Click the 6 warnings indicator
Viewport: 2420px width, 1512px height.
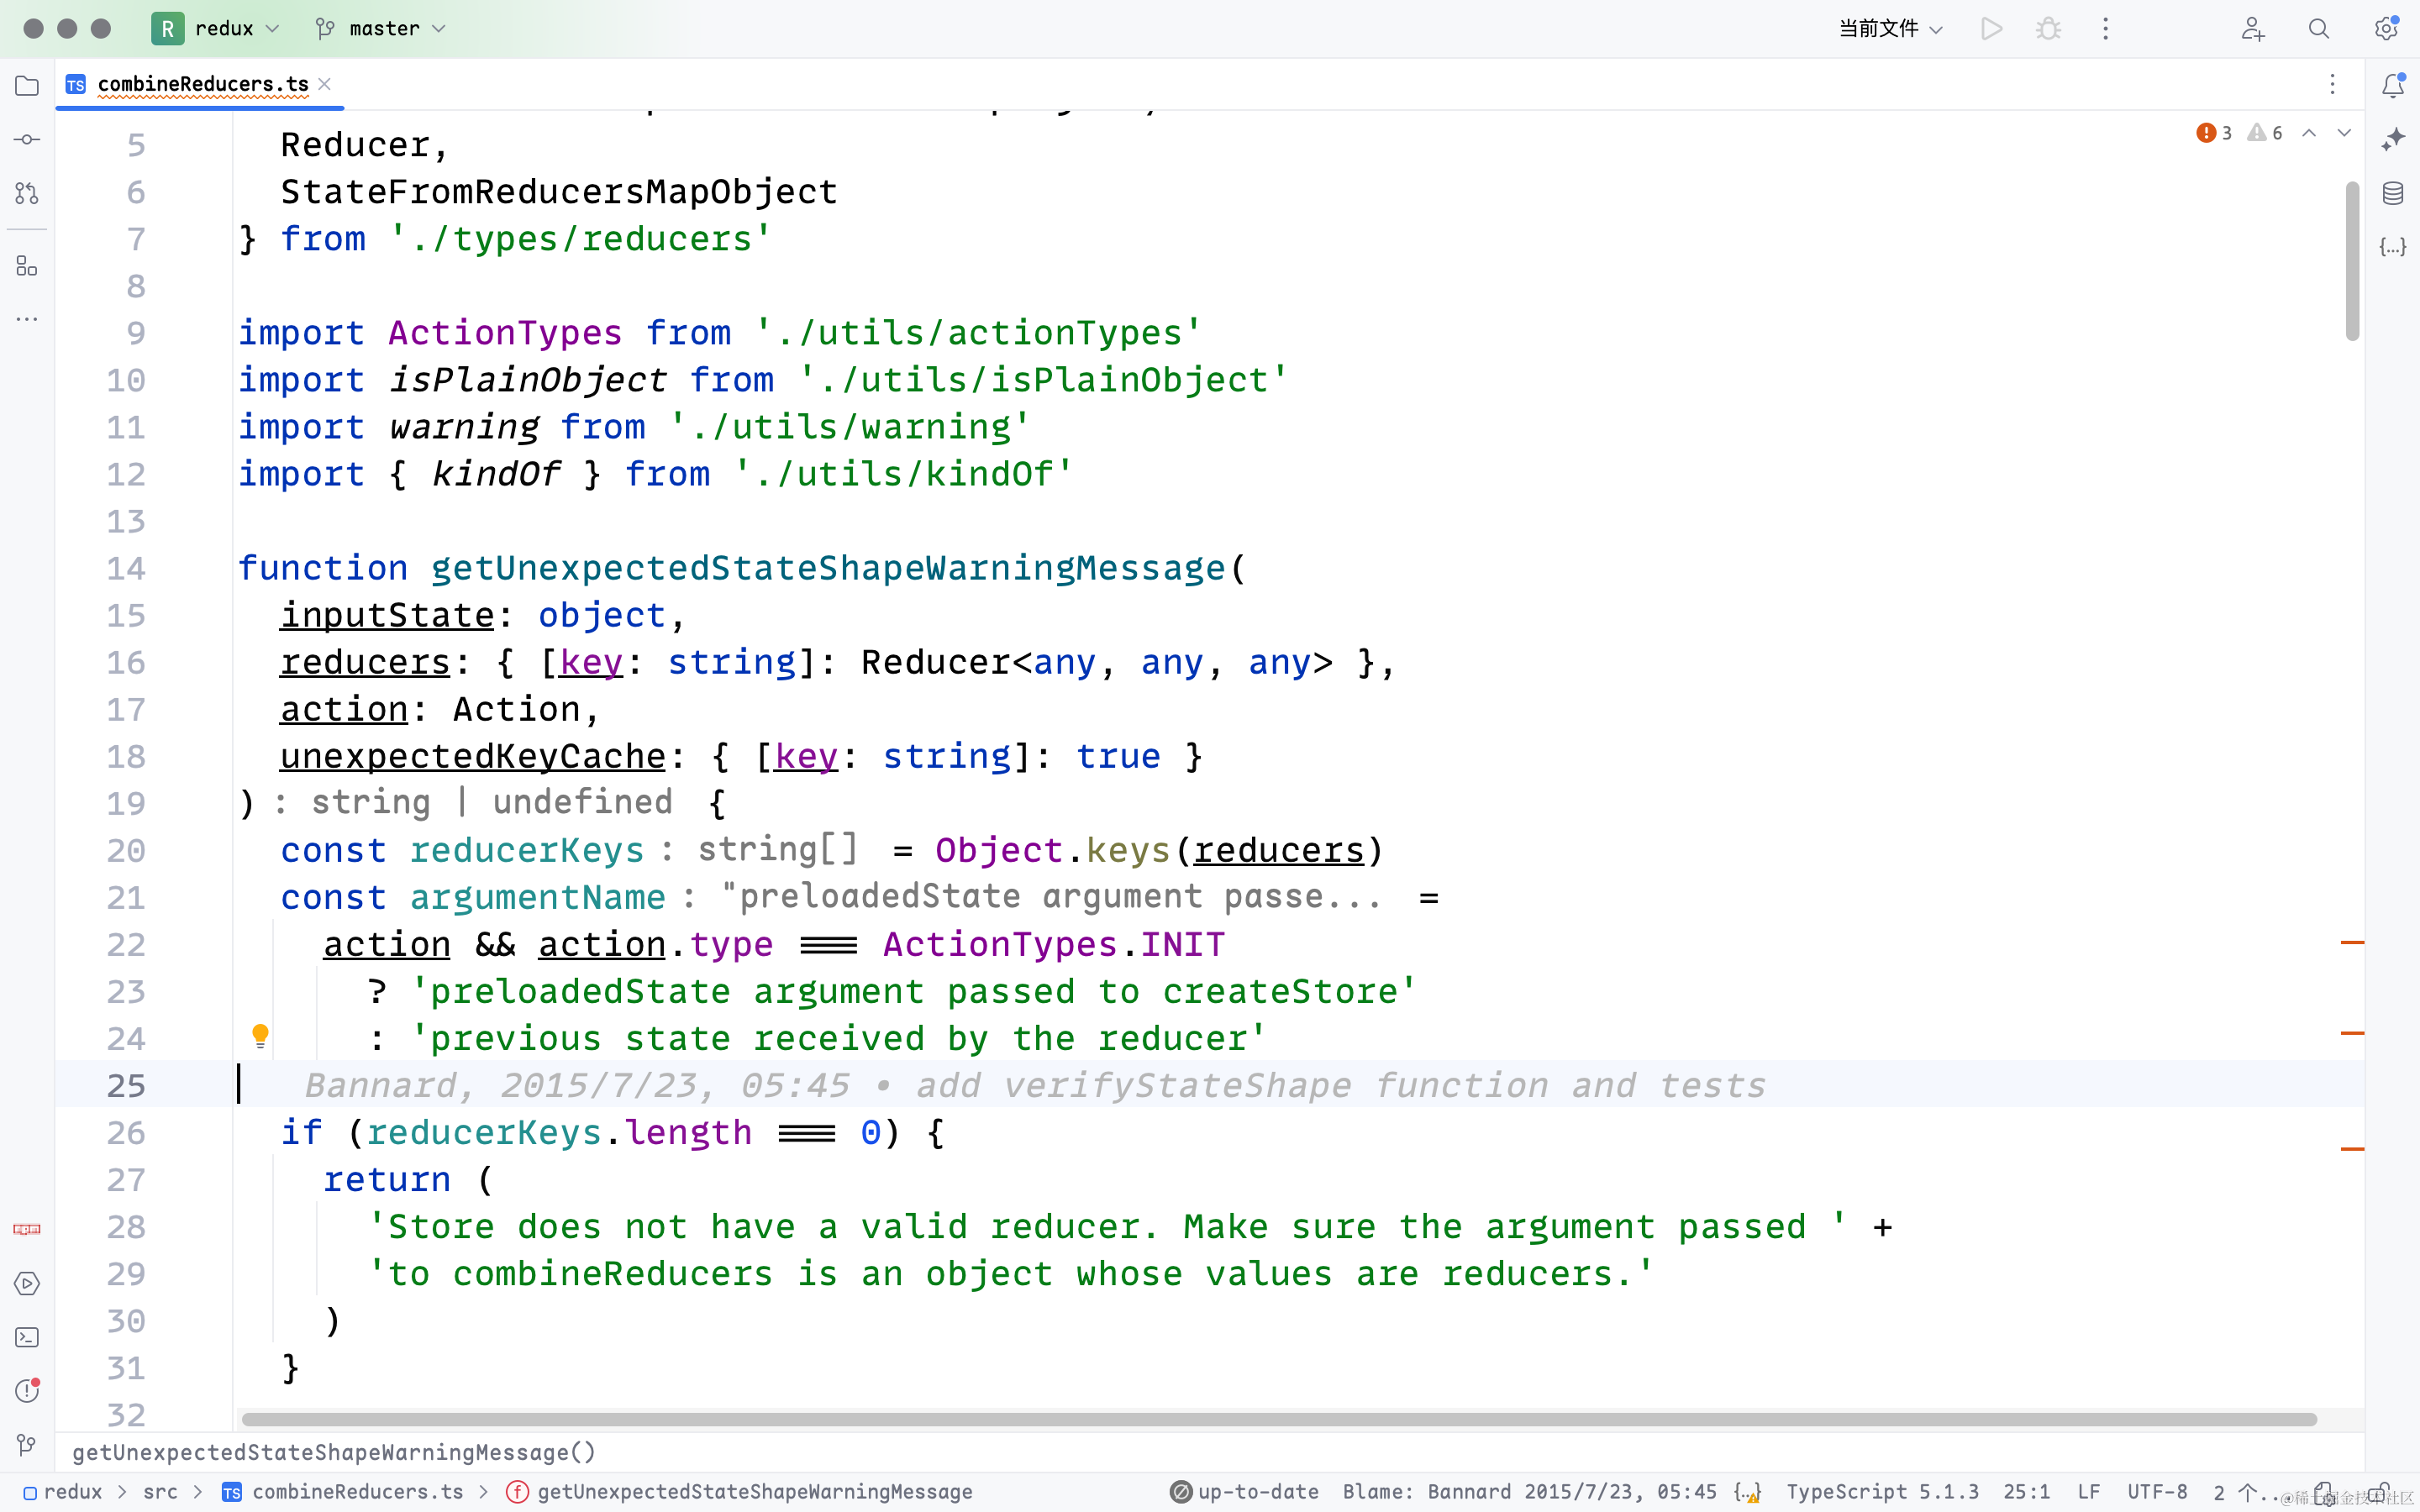[x=2265, y=133]
